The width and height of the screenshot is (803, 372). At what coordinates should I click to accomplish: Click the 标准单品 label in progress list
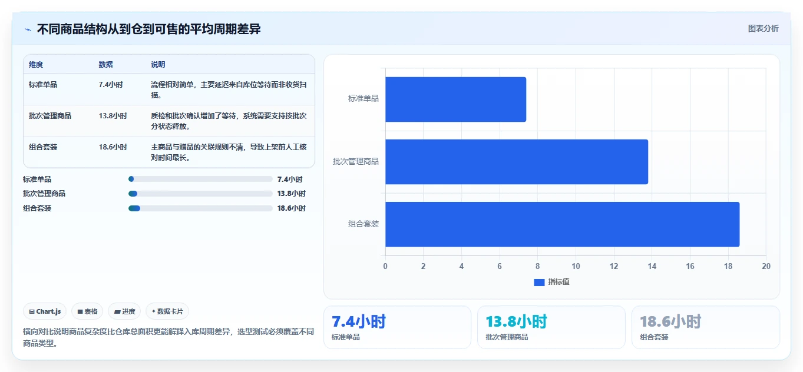coord(37,179)
